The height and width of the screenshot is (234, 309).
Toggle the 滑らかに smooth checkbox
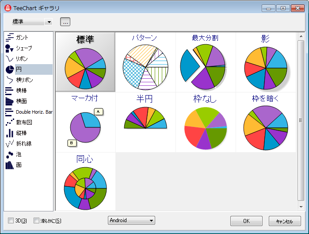click(x=36, y=221)
